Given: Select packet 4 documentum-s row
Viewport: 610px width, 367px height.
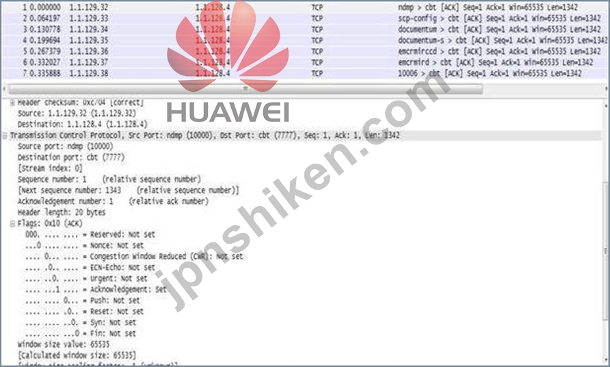Looking at the screenshot, I should (x=305, y=40).
